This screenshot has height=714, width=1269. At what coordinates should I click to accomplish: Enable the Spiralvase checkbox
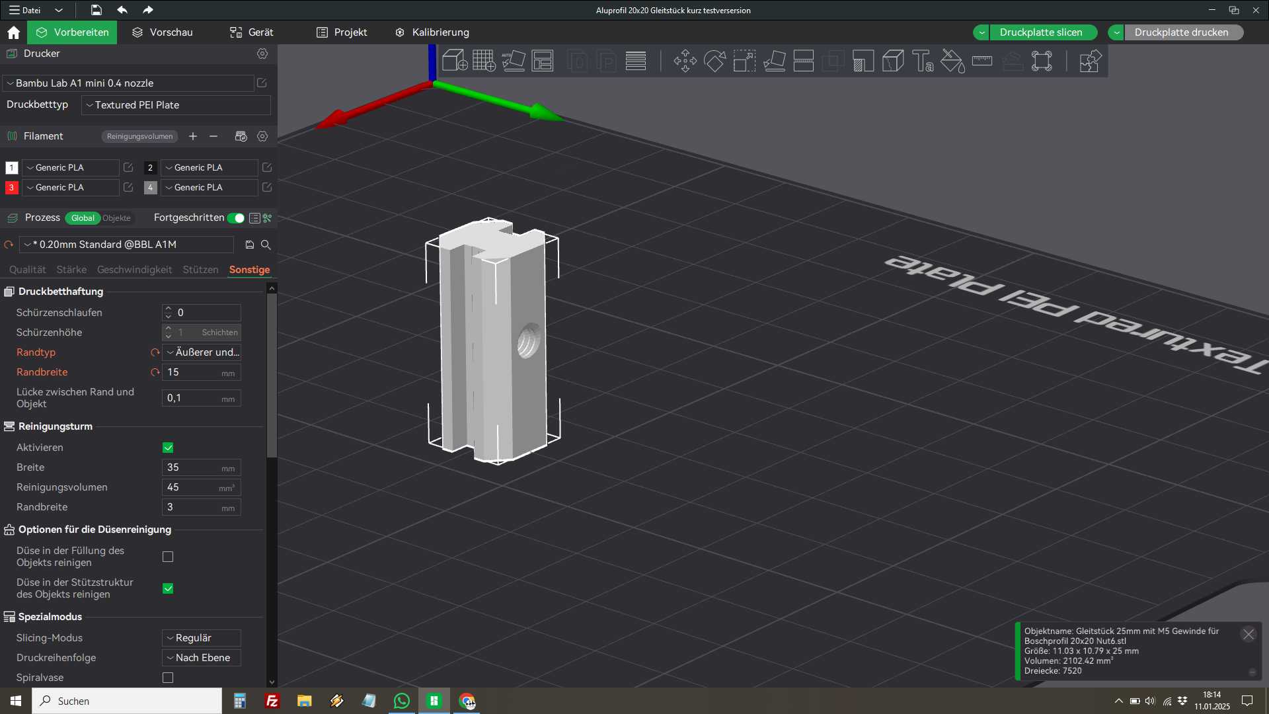pos(168,678)
